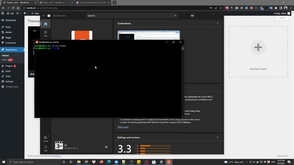Open Microsoft Edge from the taskbar
The height and width of the screenshot is (165, 294).
click(x=109, y=162)
